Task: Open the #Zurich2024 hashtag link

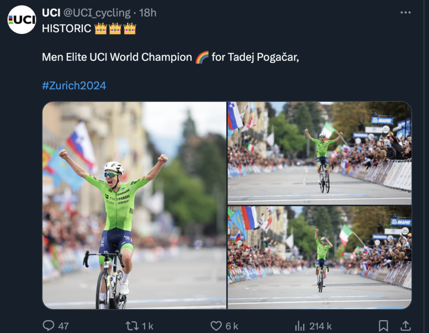Action: pyautogui.click(x=74, y=86)
